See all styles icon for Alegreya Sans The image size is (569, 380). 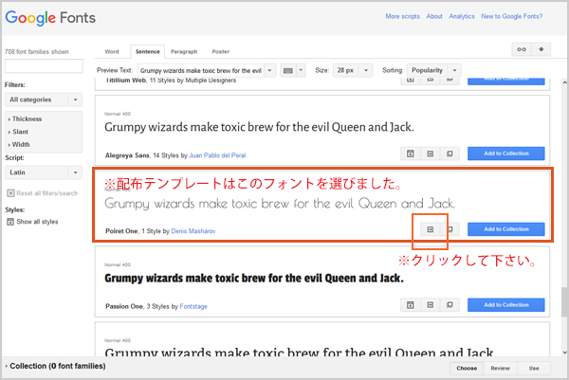click(410, 154)
